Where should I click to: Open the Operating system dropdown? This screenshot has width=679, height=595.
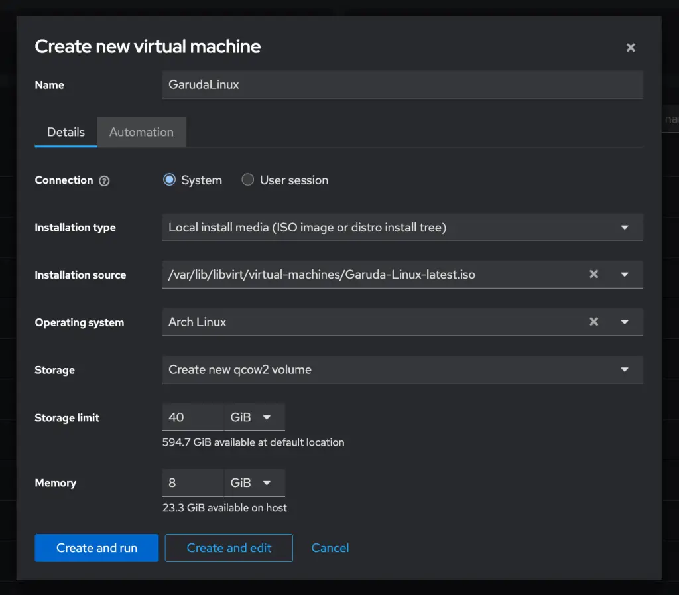(x=624, y=322)
